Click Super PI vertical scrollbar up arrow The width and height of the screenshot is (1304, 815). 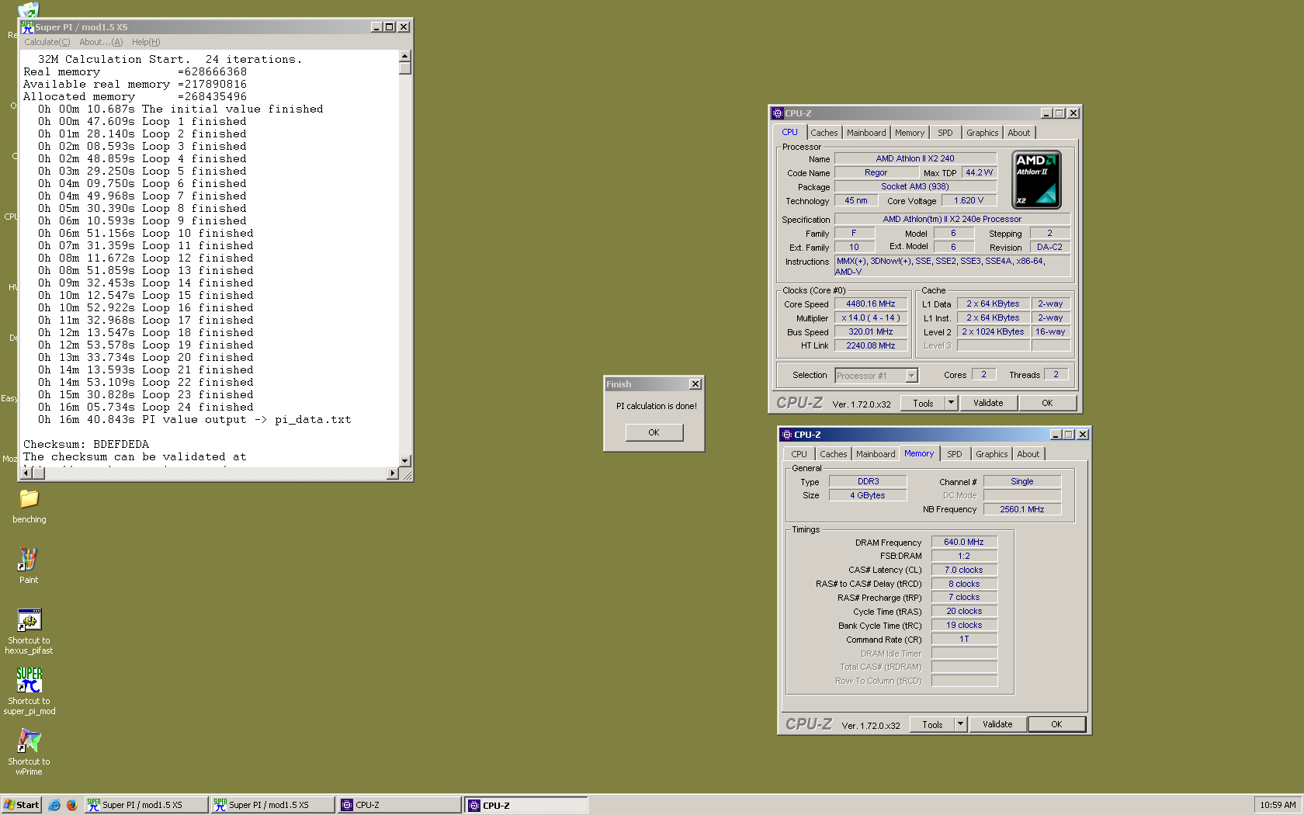click(x=404, y=56)
